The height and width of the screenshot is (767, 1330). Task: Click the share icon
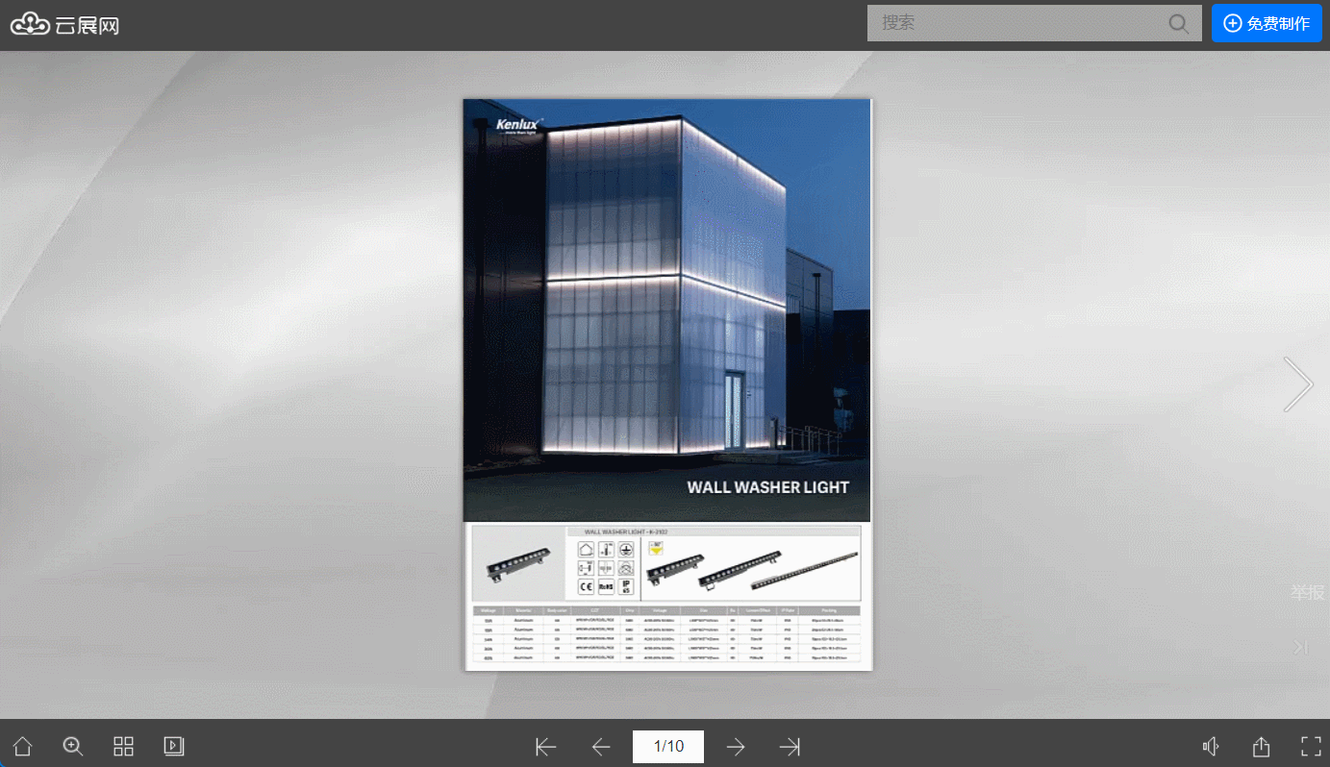(x=1262, y=747)
